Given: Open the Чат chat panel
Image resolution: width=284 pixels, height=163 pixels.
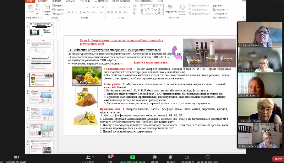Looking at the screenshot, I should coord(110,157).
